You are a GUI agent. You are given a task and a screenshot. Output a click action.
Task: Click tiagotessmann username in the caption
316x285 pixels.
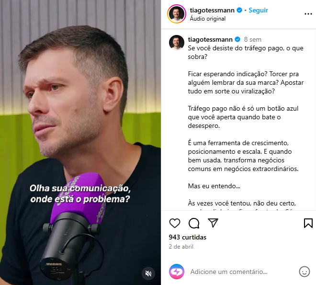click(x=210, y=39)
